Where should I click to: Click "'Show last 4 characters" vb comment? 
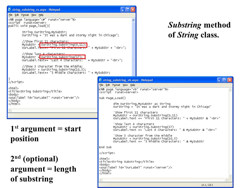tap(134, 124)
